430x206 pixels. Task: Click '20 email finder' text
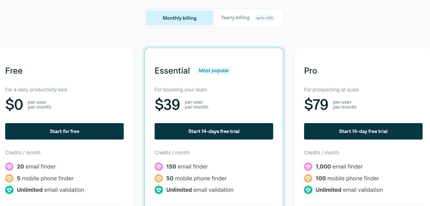click(x=36, y=167)
